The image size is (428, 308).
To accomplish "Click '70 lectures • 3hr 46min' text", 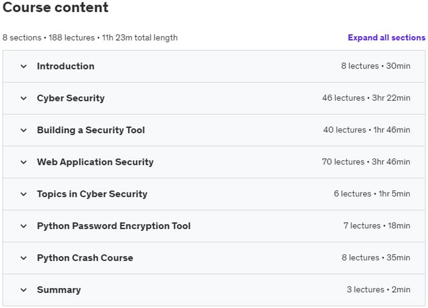I will pos(366,161).
